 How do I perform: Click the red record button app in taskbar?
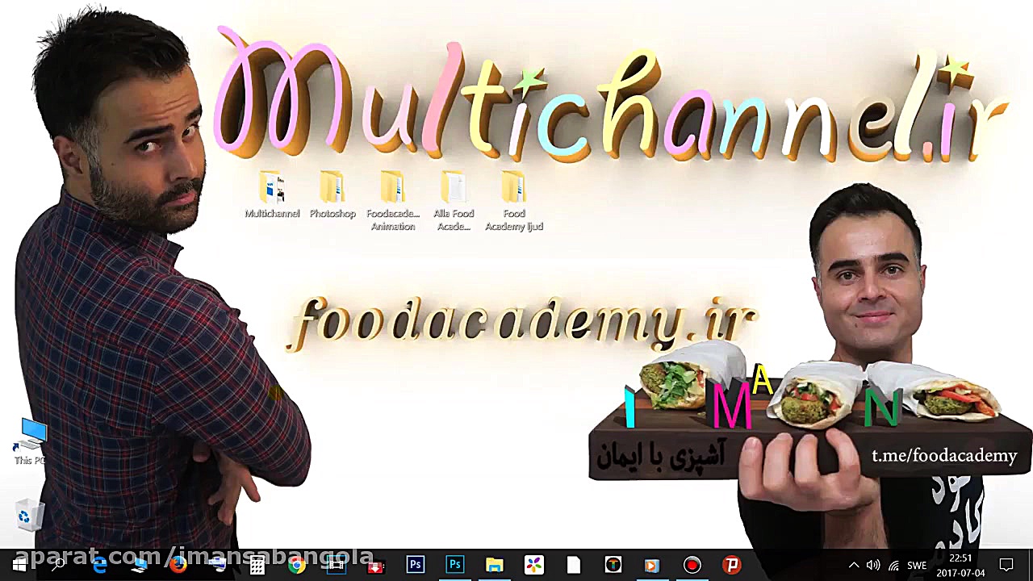[x=692, y=565]
